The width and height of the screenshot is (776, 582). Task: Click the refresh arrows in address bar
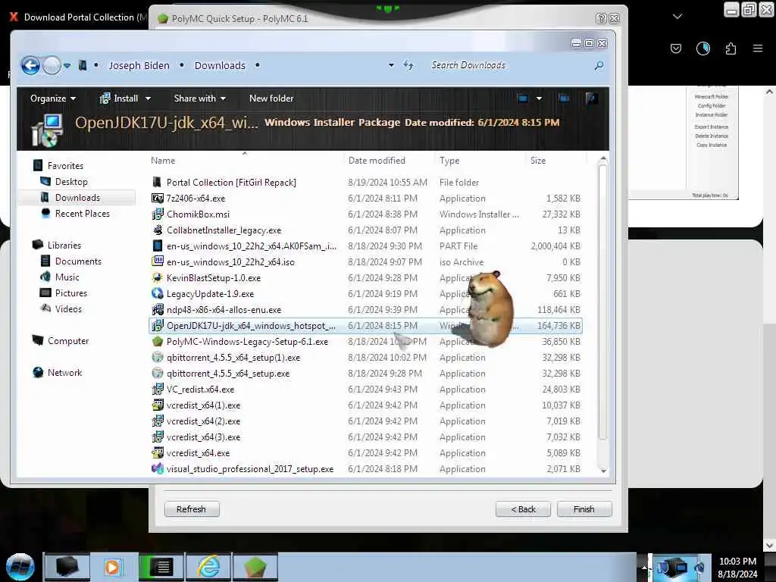pyautogui.click(x=408, y=65)
